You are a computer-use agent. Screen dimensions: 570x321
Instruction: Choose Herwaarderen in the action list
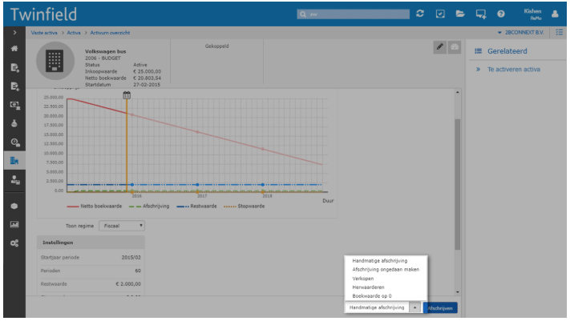(x=370, y=287)
